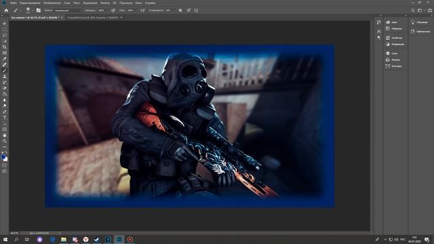This screenshot has height=244, width=434.
Task: Open the Paragraph panel icon
Action: tap(378, 37)
